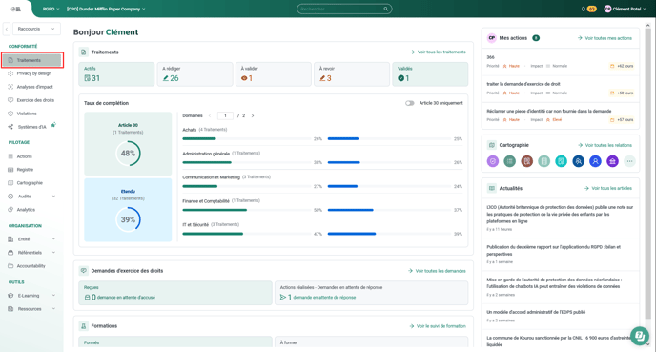The image size is (656, 352).
Task: Click the blue person Cartographie icon
Action: pyautogui.click(x=595, y=161)
